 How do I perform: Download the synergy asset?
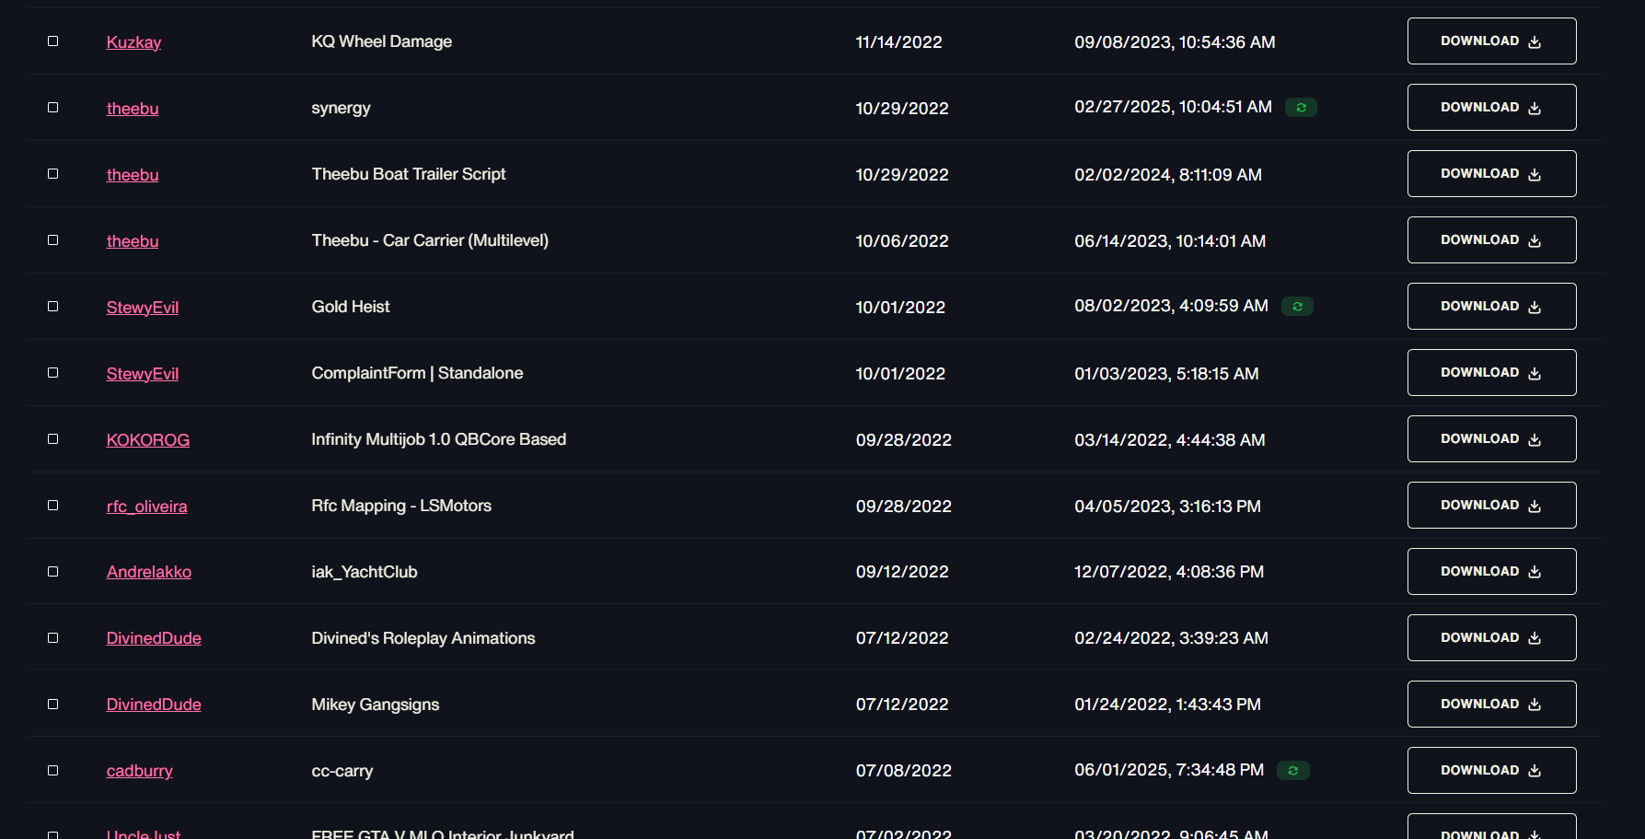tap(1491, 108)
